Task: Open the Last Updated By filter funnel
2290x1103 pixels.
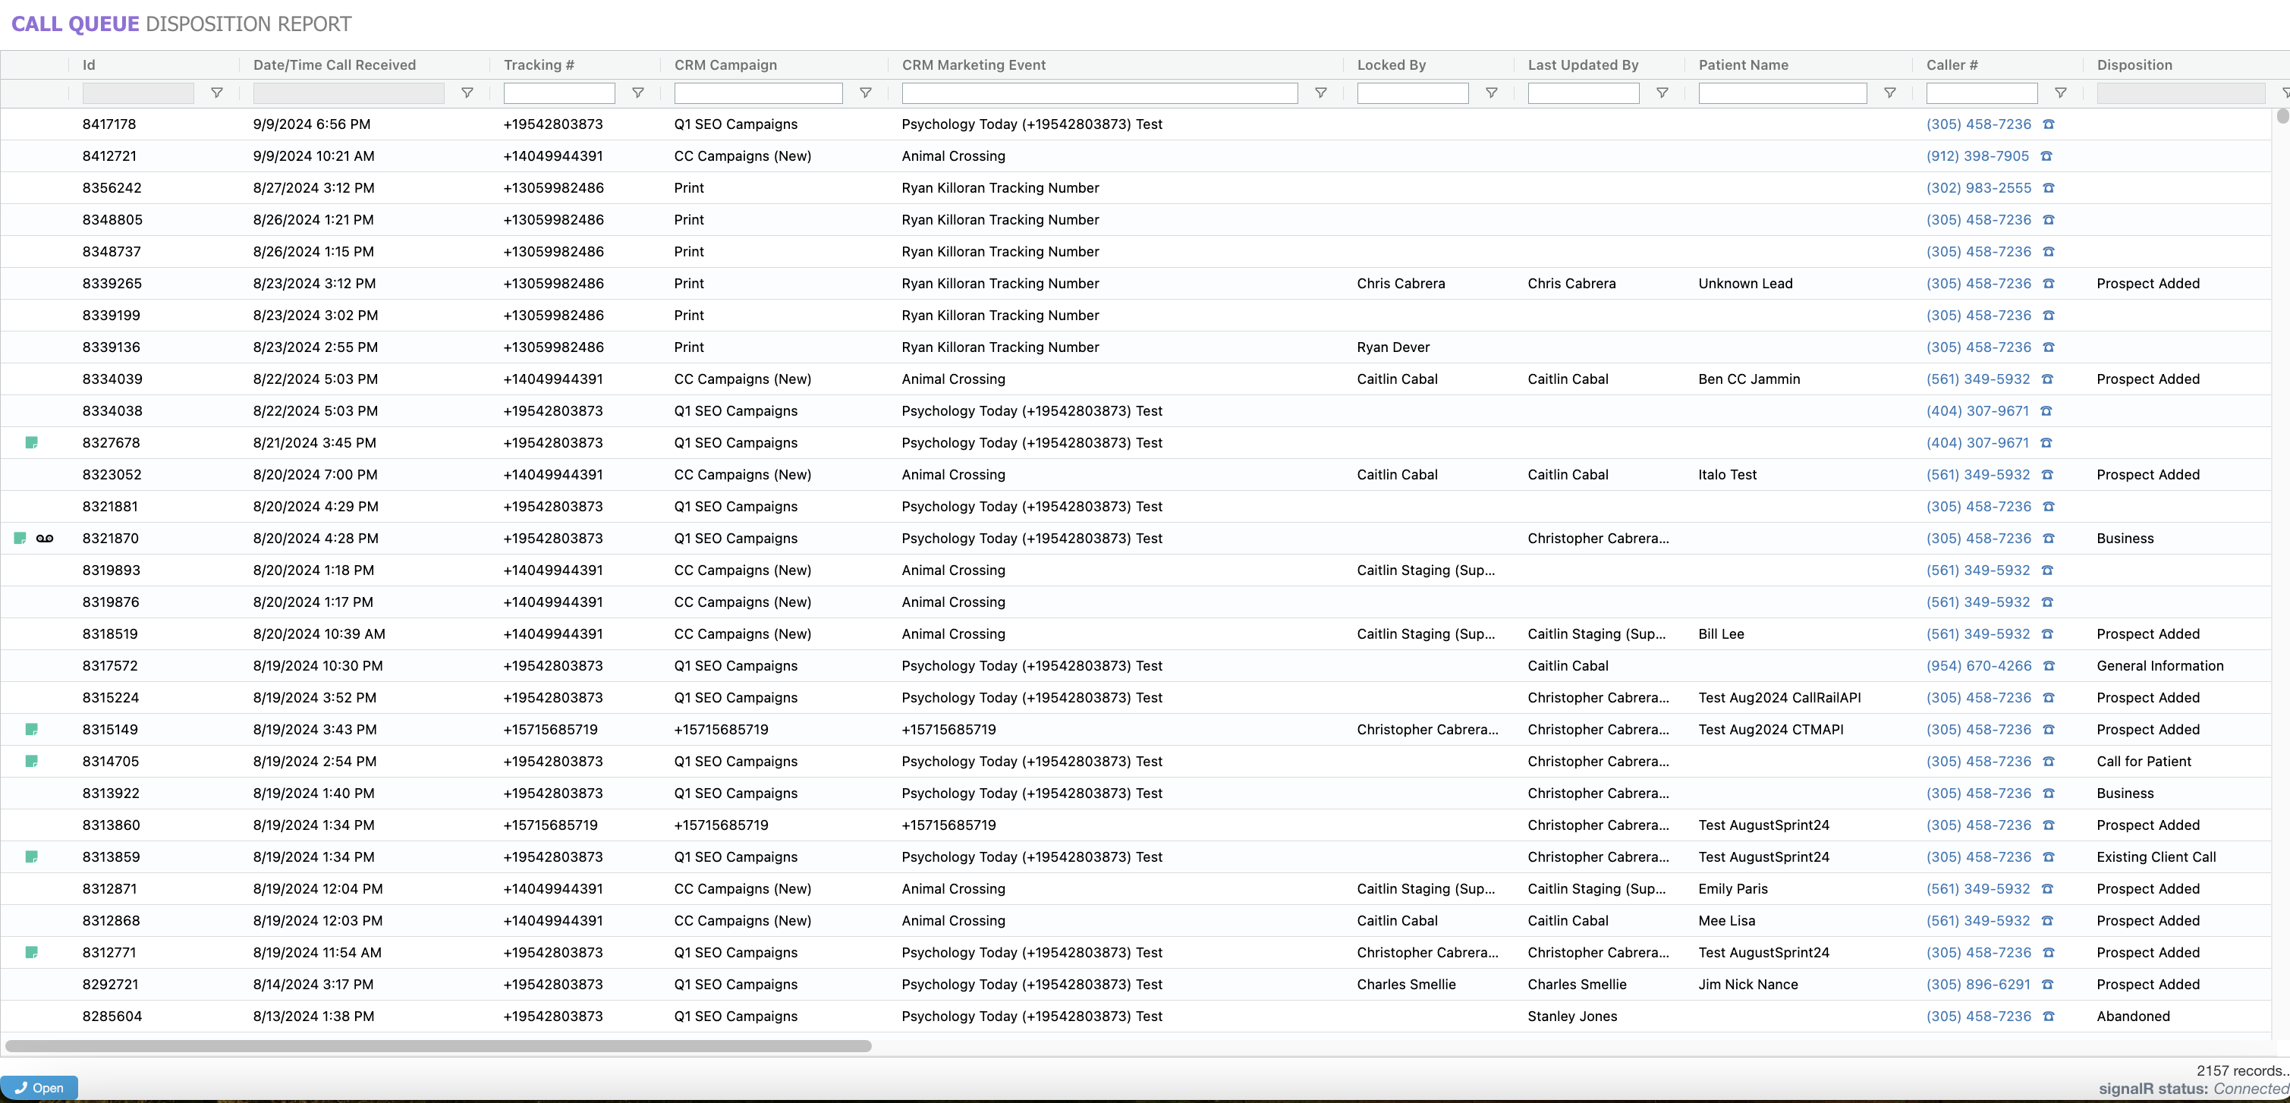Action: (x=1662, y=93)
